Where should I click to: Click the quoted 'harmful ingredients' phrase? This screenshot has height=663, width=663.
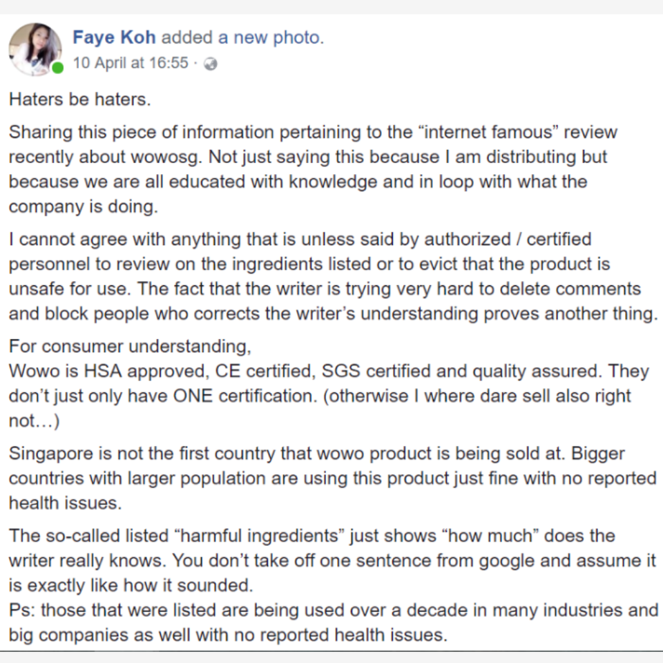pyautogui.click(x=262, y=536)
